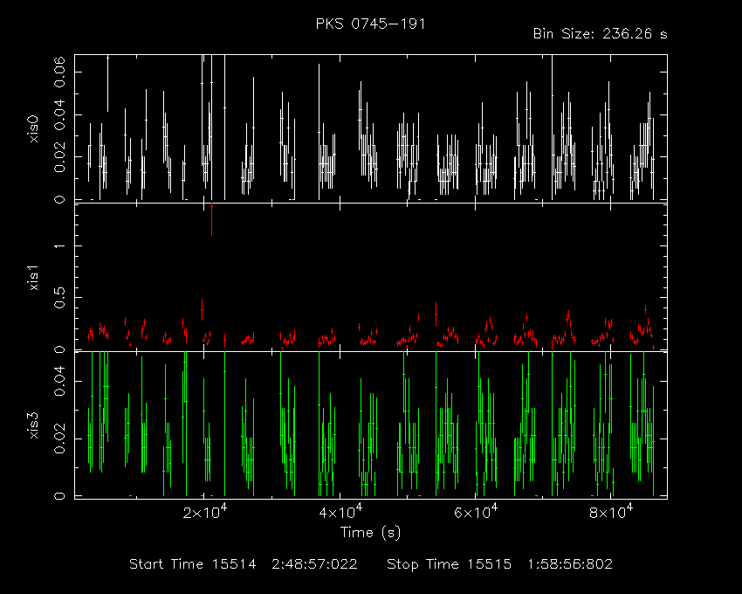Image resolution: width=742 pixels, height=594 pixels.
Task: Click the 0.04 tick on xis0 axis
Action: coord(59,114)
